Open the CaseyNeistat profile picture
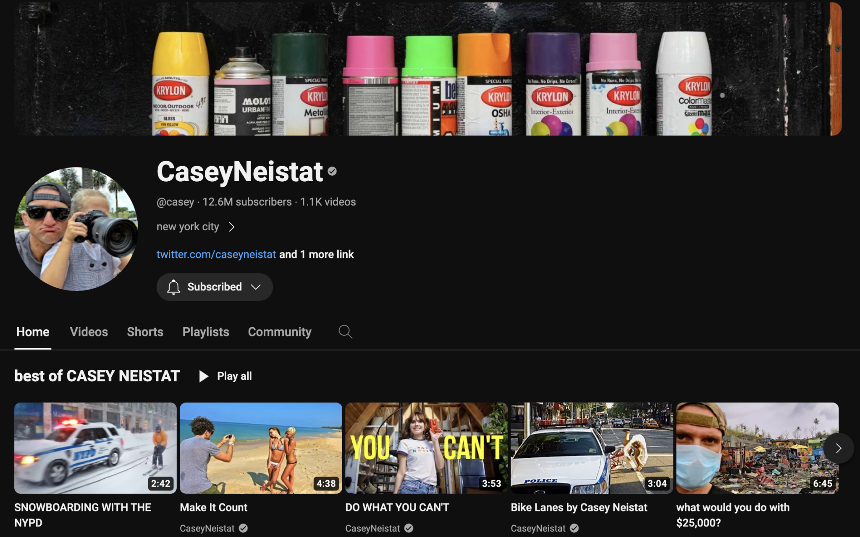The width and height of the screenshot is (860, 537). tap(76, 229)
